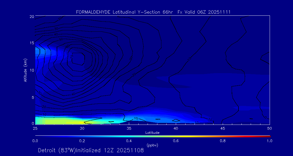Click the 0.0 minimum colorbar label
The height and width of the screenshot is (156, 293).
(x=35, y=141)
